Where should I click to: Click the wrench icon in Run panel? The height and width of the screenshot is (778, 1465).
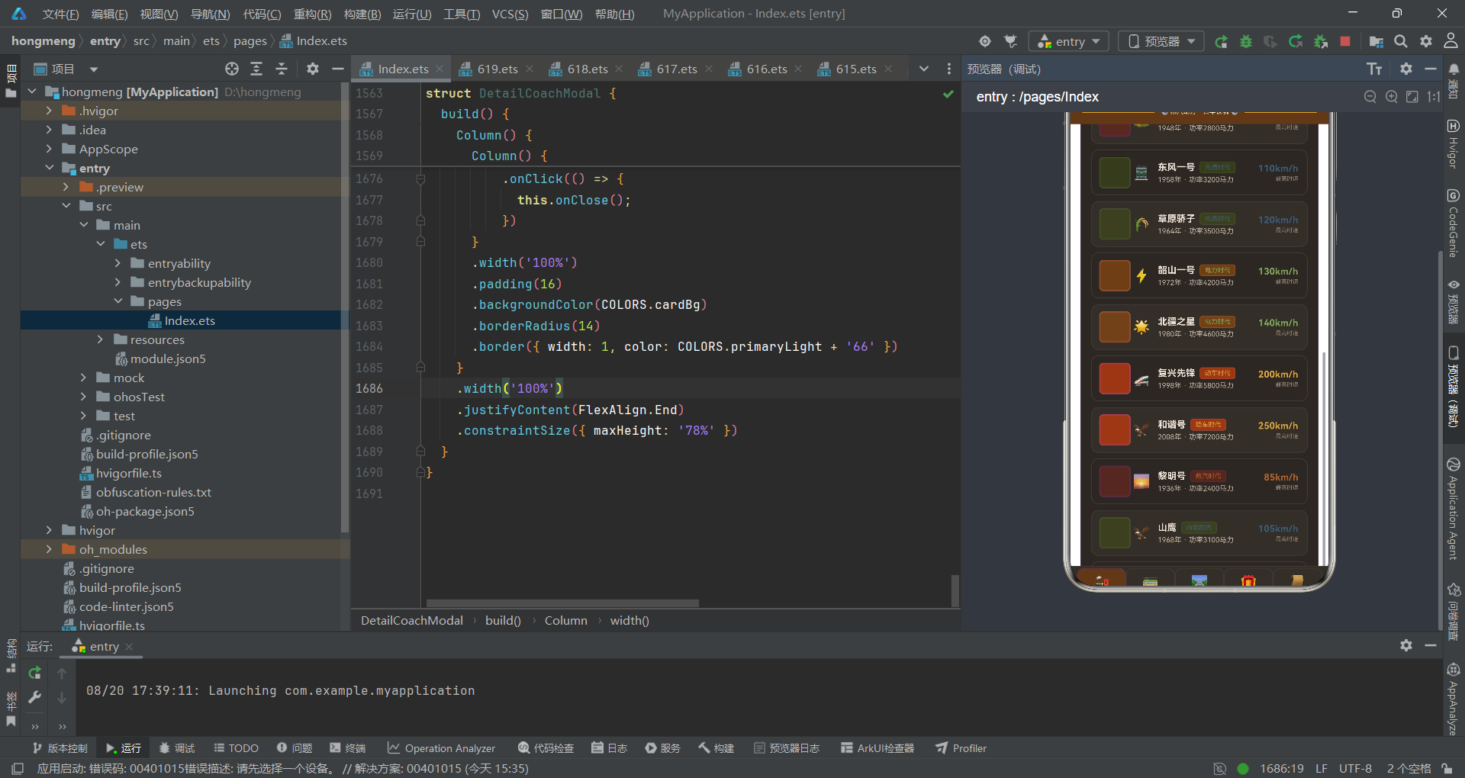(34, 697)
